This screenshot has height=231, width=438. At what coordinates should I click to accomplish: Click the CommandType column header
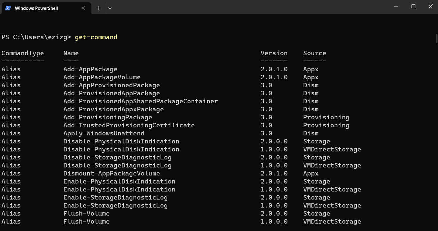(23, 53)
